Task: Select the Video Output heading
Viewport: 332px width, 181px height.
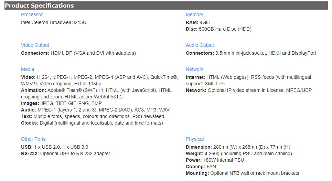Action: tap(35, 45)
